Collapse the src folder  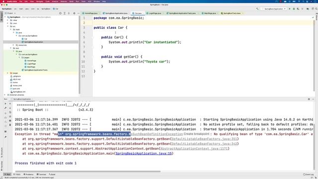click(x=8, y=26)
